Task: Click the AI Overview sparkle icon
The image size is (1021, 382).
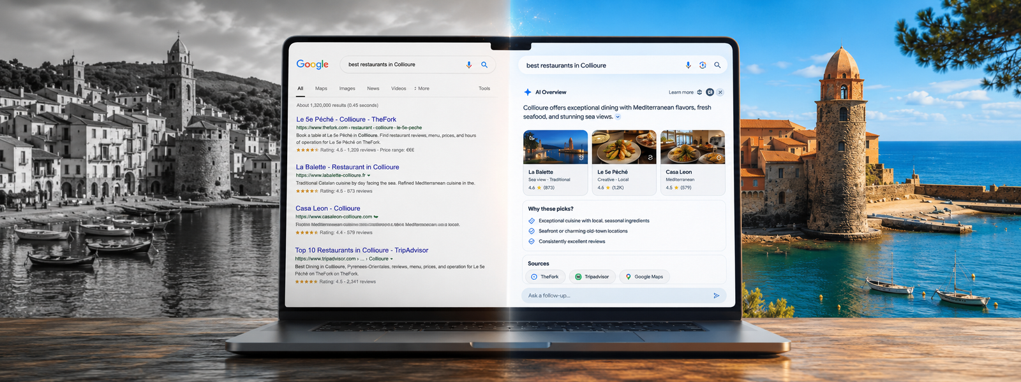Action: (528, 92)
